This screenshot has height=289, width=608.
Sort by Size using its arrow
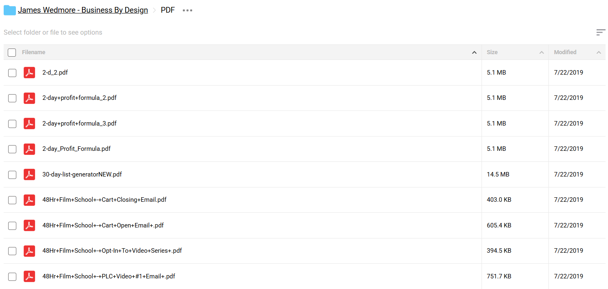(x=541, y=53)
